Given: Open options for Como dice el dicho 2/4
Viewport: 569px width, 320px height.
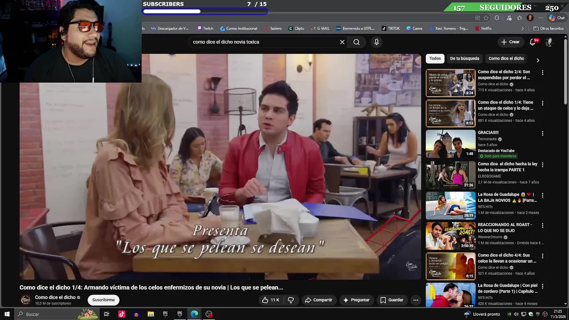Looking at the screenshot, I should tap(542, 72).
